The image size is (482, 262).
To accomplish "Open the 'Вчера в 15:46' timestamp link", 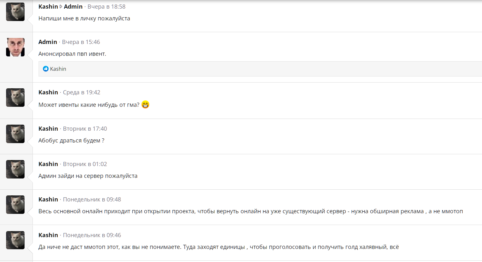I will tap(81, 42).
